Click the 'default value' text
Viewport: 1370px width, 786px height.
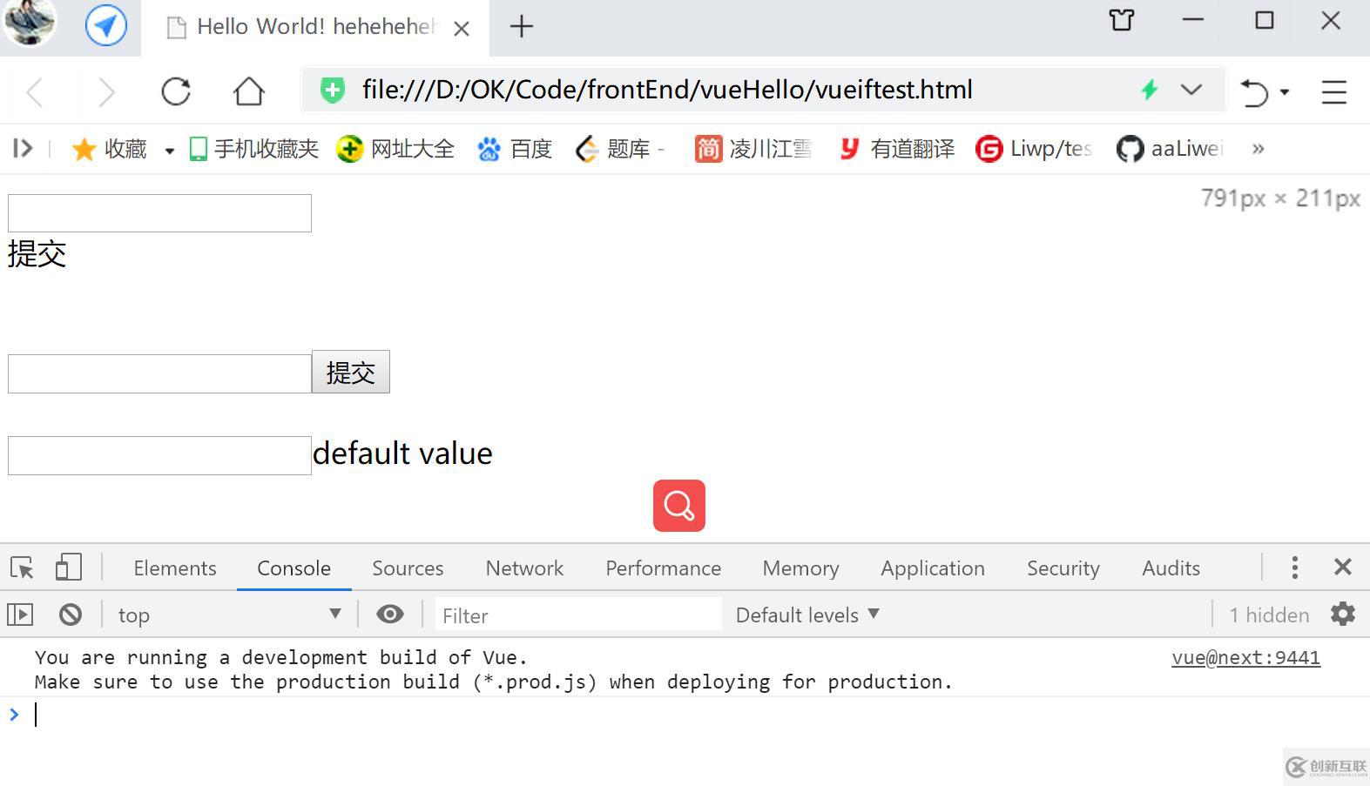[x=402, y=453]
